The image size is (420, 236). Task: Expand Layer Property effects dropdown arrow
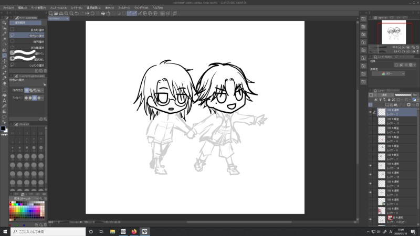coord(415,65)
